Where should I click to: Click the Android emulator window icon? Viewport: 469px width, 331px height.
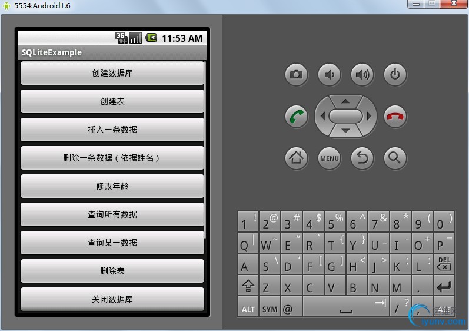6,6
